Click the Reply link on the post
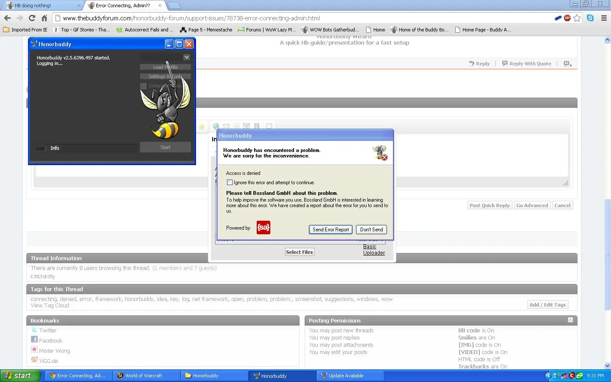 (x=479, y=64)
